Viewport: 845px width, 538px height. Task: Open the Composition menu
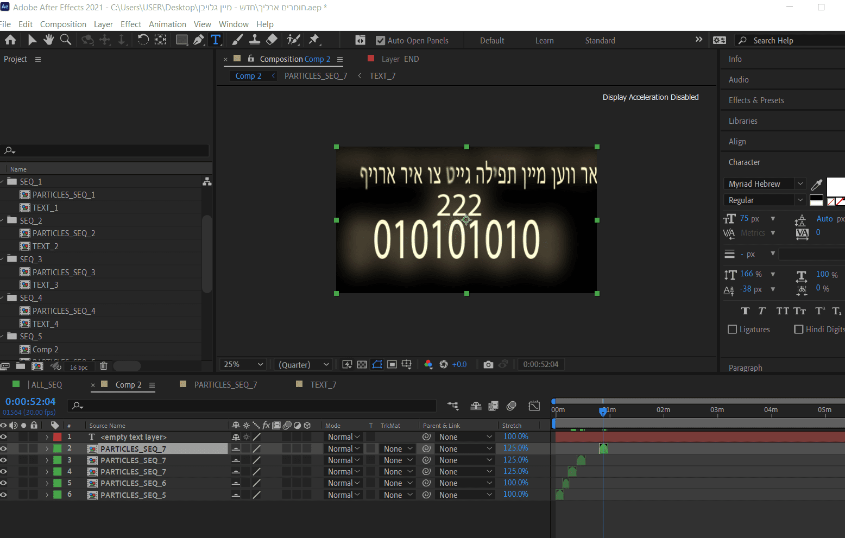tap(63, 24)
